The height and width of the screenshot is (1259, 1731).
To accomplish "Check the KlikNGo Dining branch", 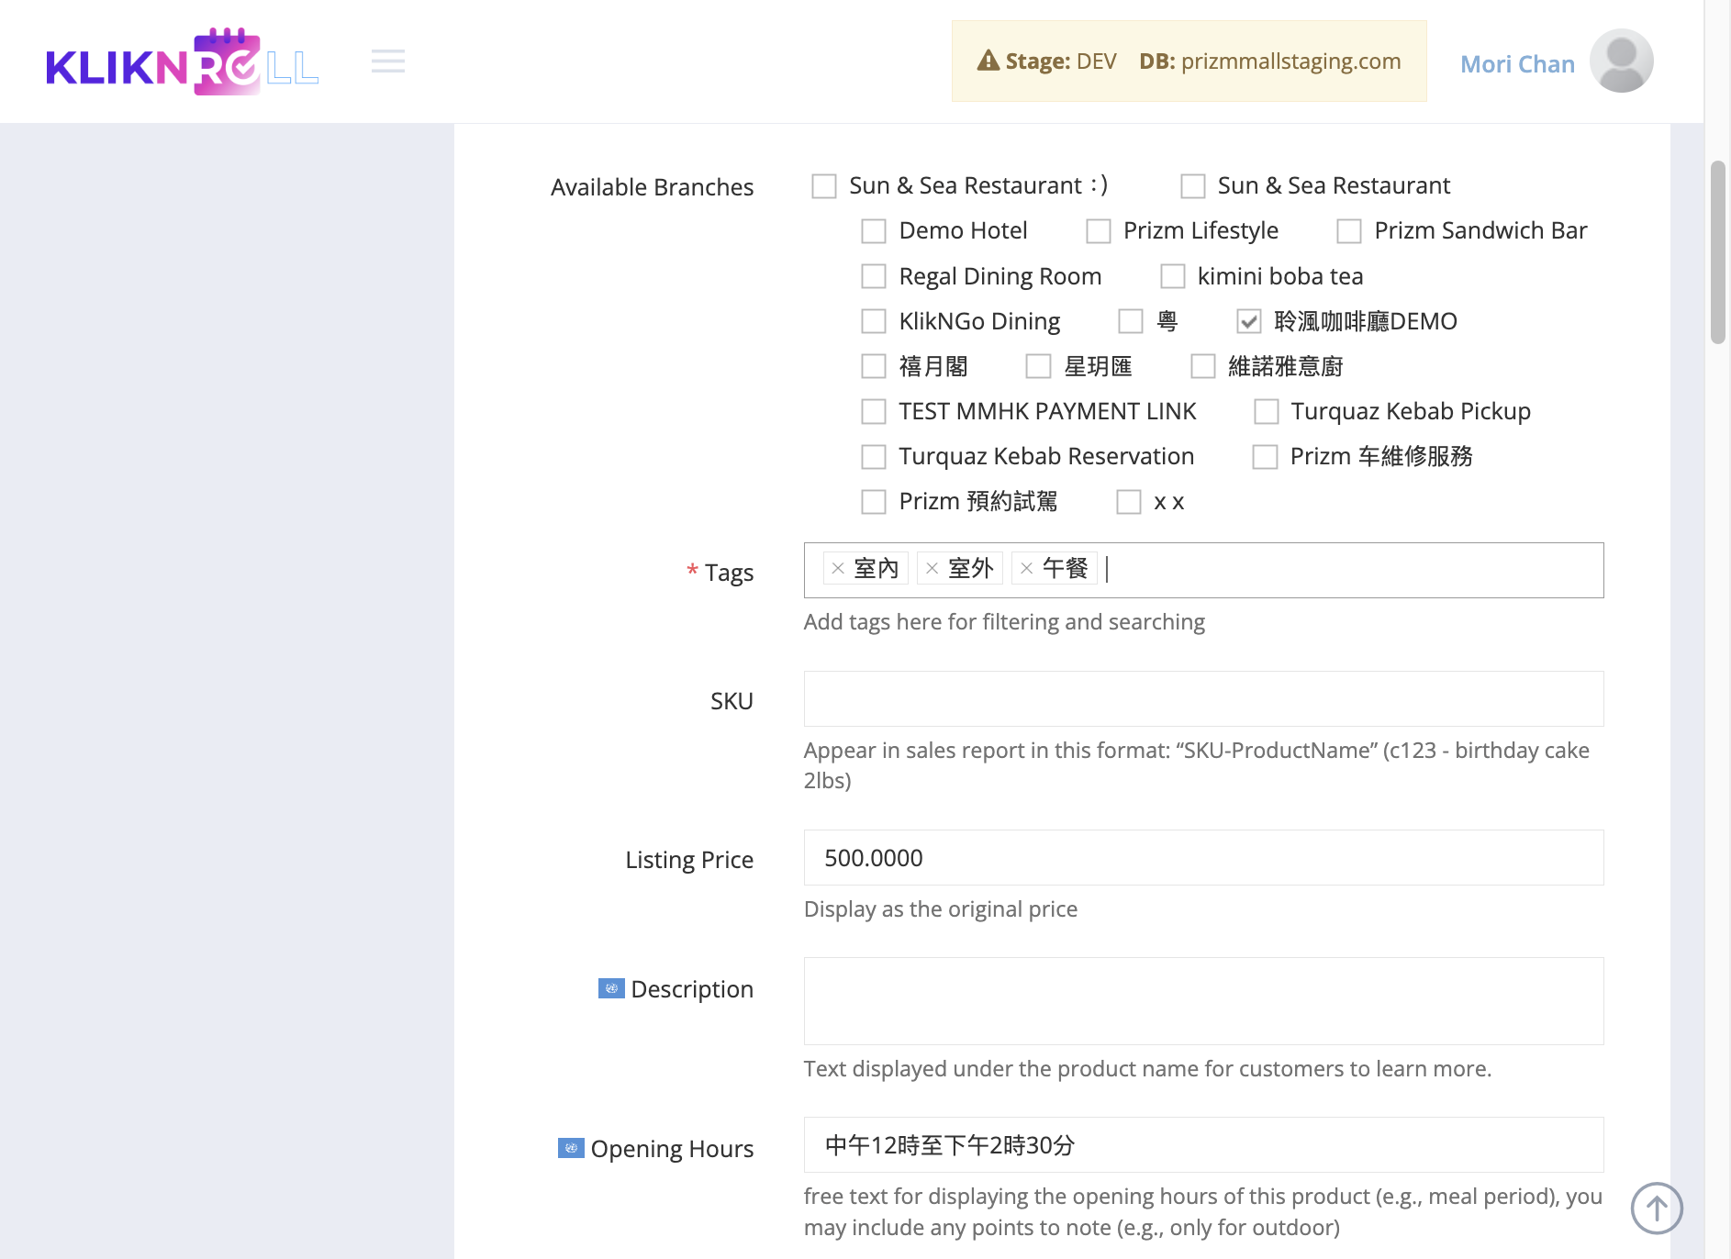I will click(874, 321).
